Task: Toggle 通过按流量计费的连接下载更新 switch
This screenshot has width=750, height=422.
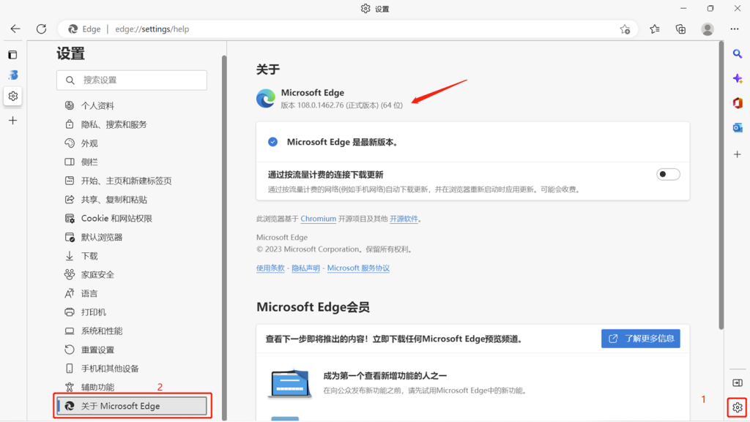Action: click(668, 174)
